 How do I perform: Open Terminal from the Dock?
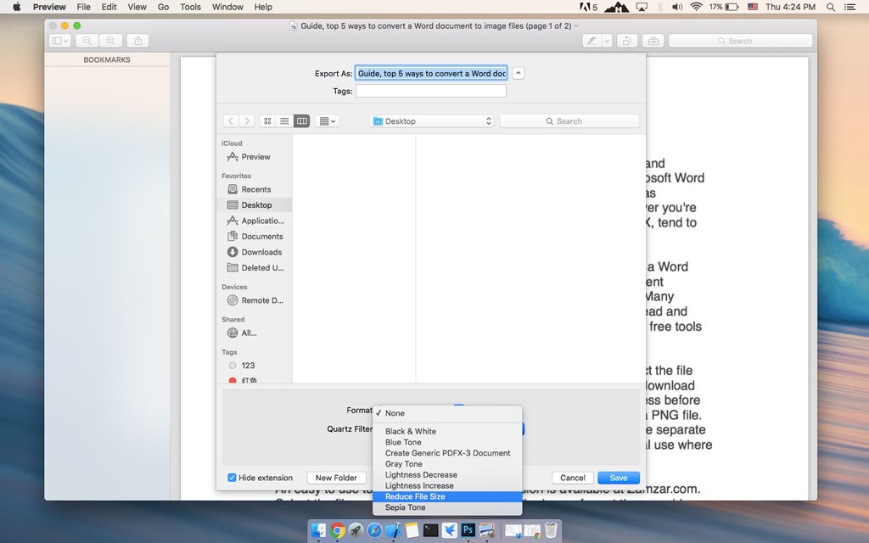tap(430, 530)
